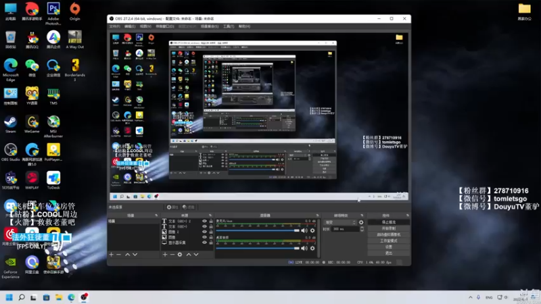Open taskbar search
The image size is (541, 304).
[x=22, y=297]
